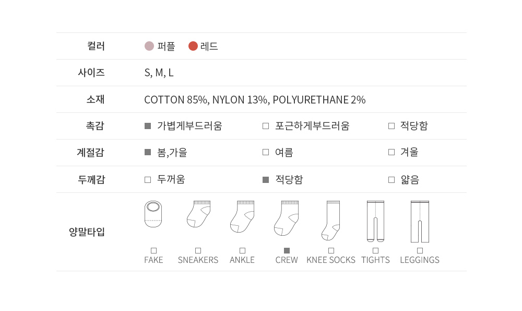The width and height of the screenshot is (522, 311).
Task: Select the sneakers sock illustration
Action: point(198,214)
